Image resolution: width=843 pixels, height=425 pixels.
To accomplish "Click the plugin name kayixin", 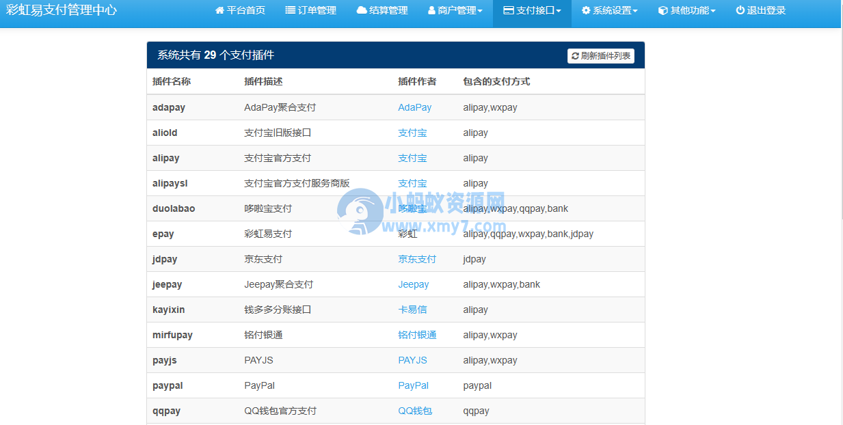I will pos(169,310).
